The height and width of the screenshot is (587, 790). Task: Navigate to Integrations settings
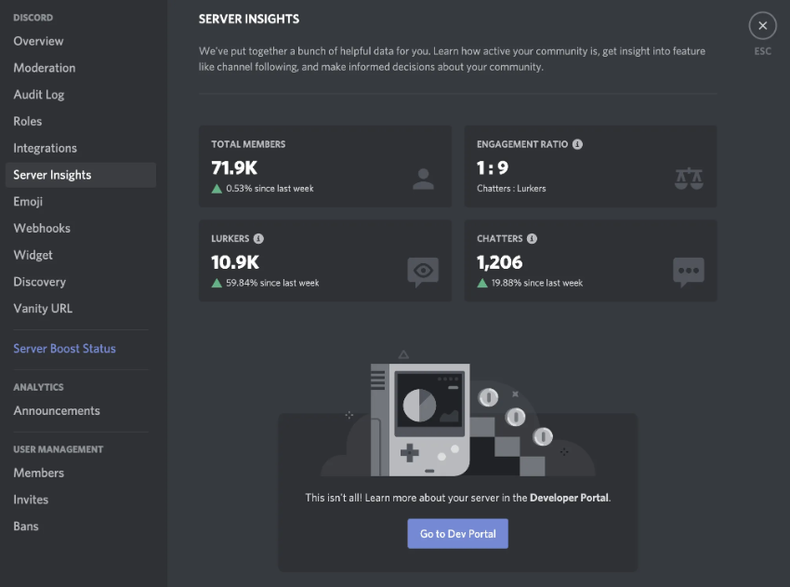pos(45,148)
